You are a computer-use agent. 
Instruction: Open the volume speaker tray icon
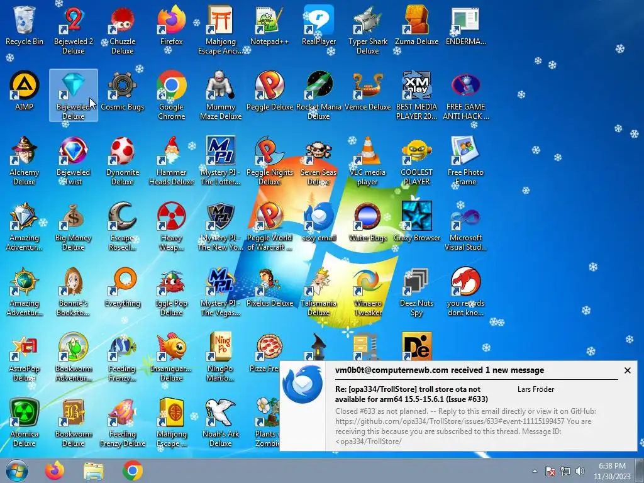pyautogui.click(x=580, y=471)
